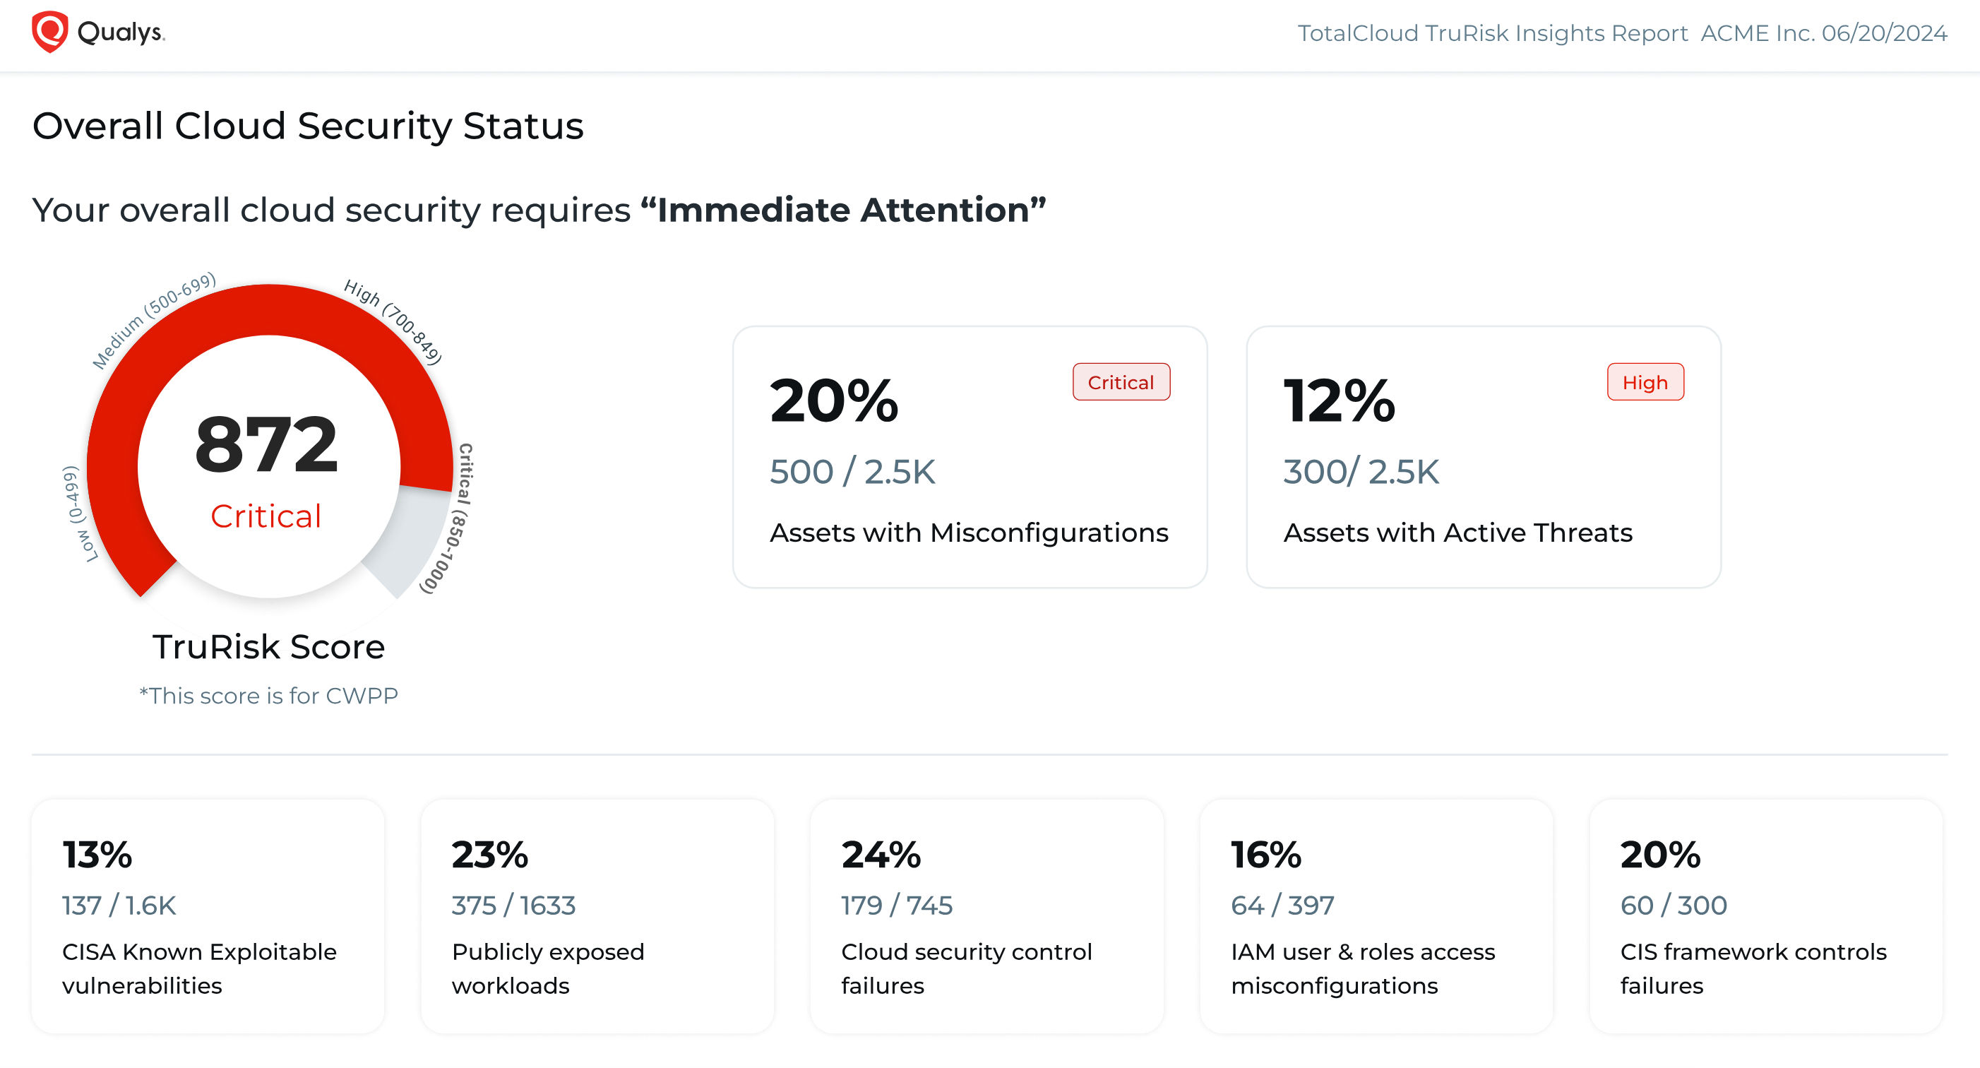This screenshot has height=1068, width=1980.
Task: Click the High (700-849) gauge range label
Action: (393, 321)
